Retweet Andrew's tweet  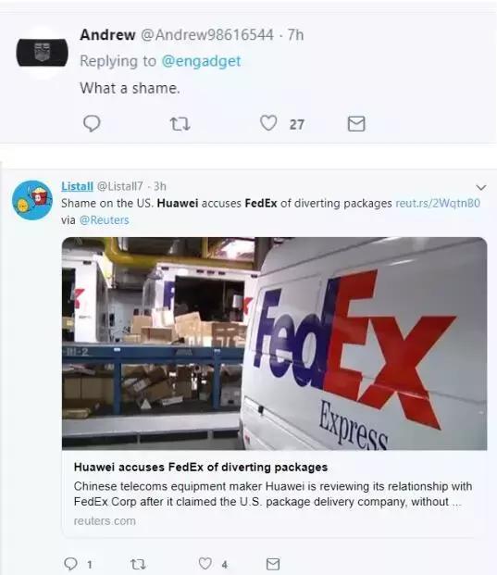[180, 124]
